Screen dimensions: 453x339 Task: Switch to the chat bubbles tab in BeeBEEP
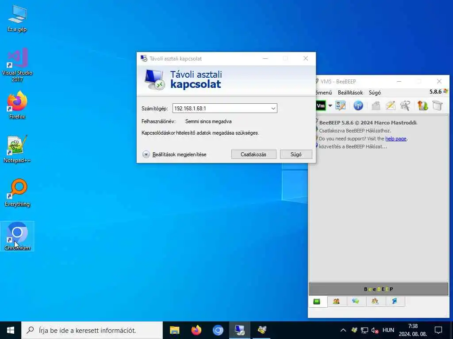coord(356,301)
